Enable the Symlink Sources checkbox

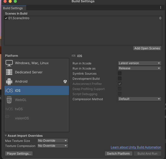tap(120, 73)
